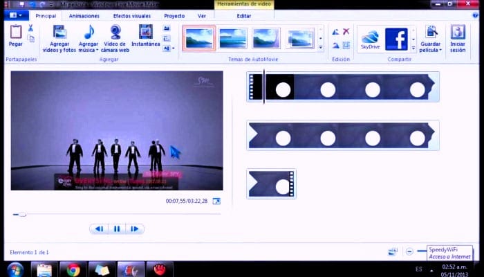This screenshot has height=277, width=484.
Task: Share the movie to Facebook
Action: tap(396, 39)
